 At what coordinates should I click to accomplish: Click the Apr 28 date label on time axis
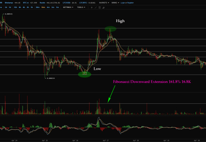(x=136, y=140)
